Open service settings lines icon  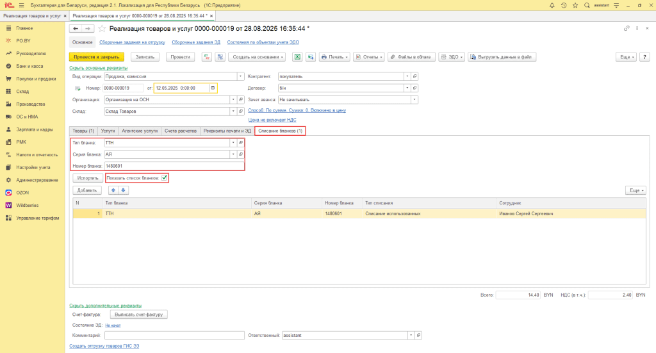tap(616, 5)
